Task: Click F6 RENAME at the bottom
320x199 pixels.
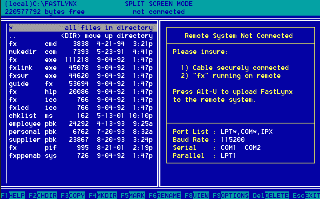Action: 164,195
